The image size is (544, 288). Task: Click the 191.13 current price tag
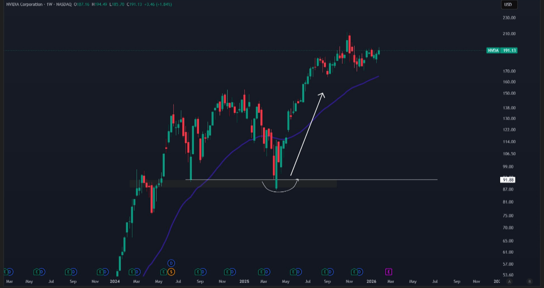509,50
